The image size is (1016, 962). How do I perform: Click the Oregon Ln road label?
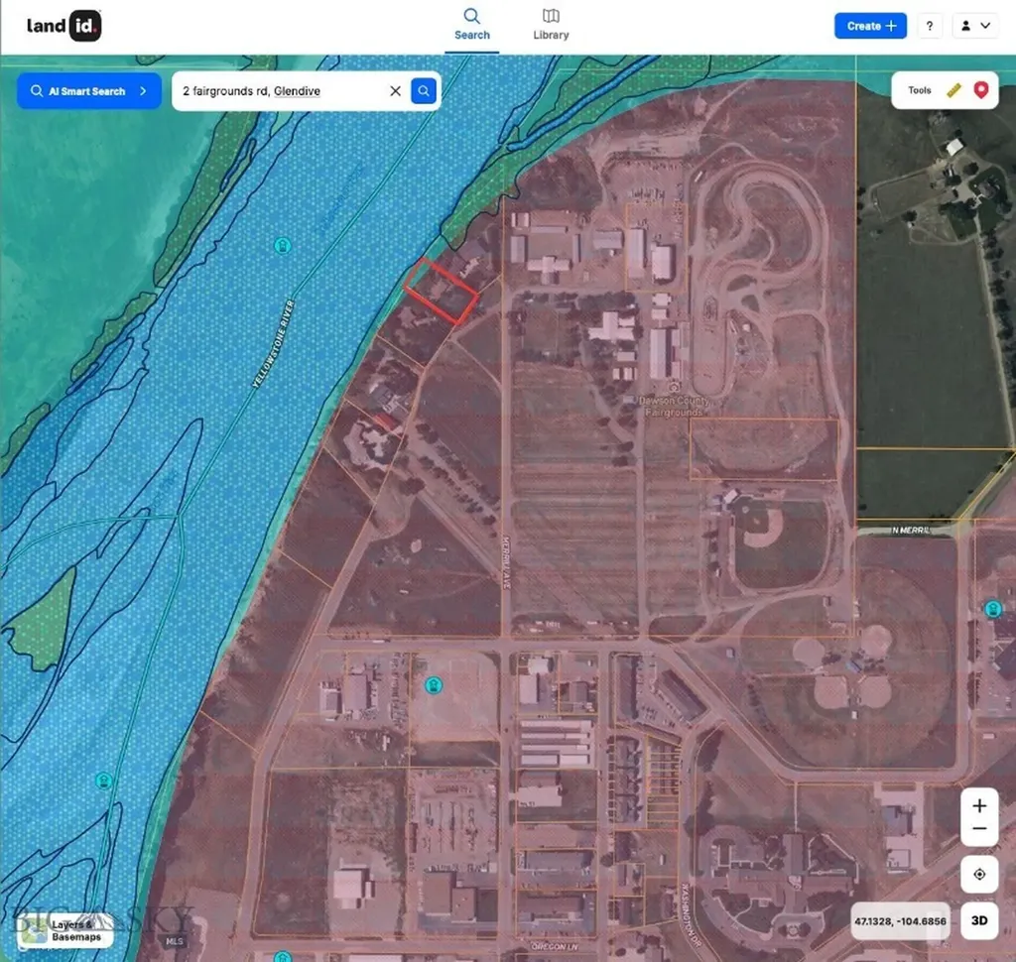click(x=554, y=946)
